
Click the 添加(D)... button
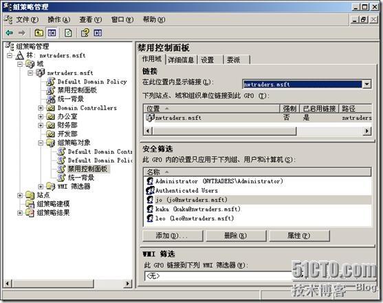tap(173, 236)
